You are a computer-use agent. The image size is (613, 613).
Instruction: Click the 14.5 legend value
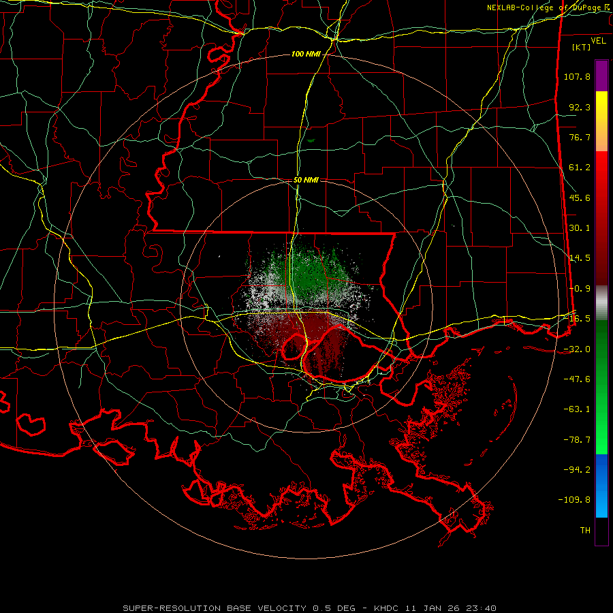[580, 258]
